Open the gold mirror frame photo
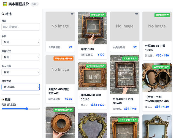 [157, 126]
